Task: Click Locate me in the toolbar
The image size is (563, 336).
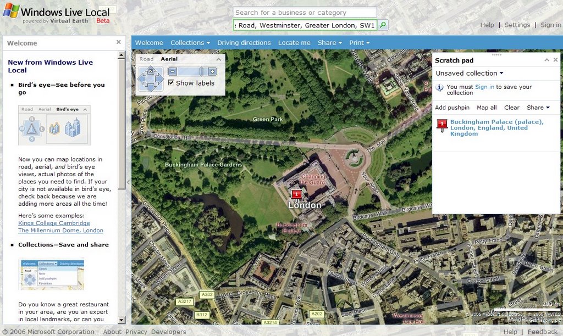Action: (294, 43)
